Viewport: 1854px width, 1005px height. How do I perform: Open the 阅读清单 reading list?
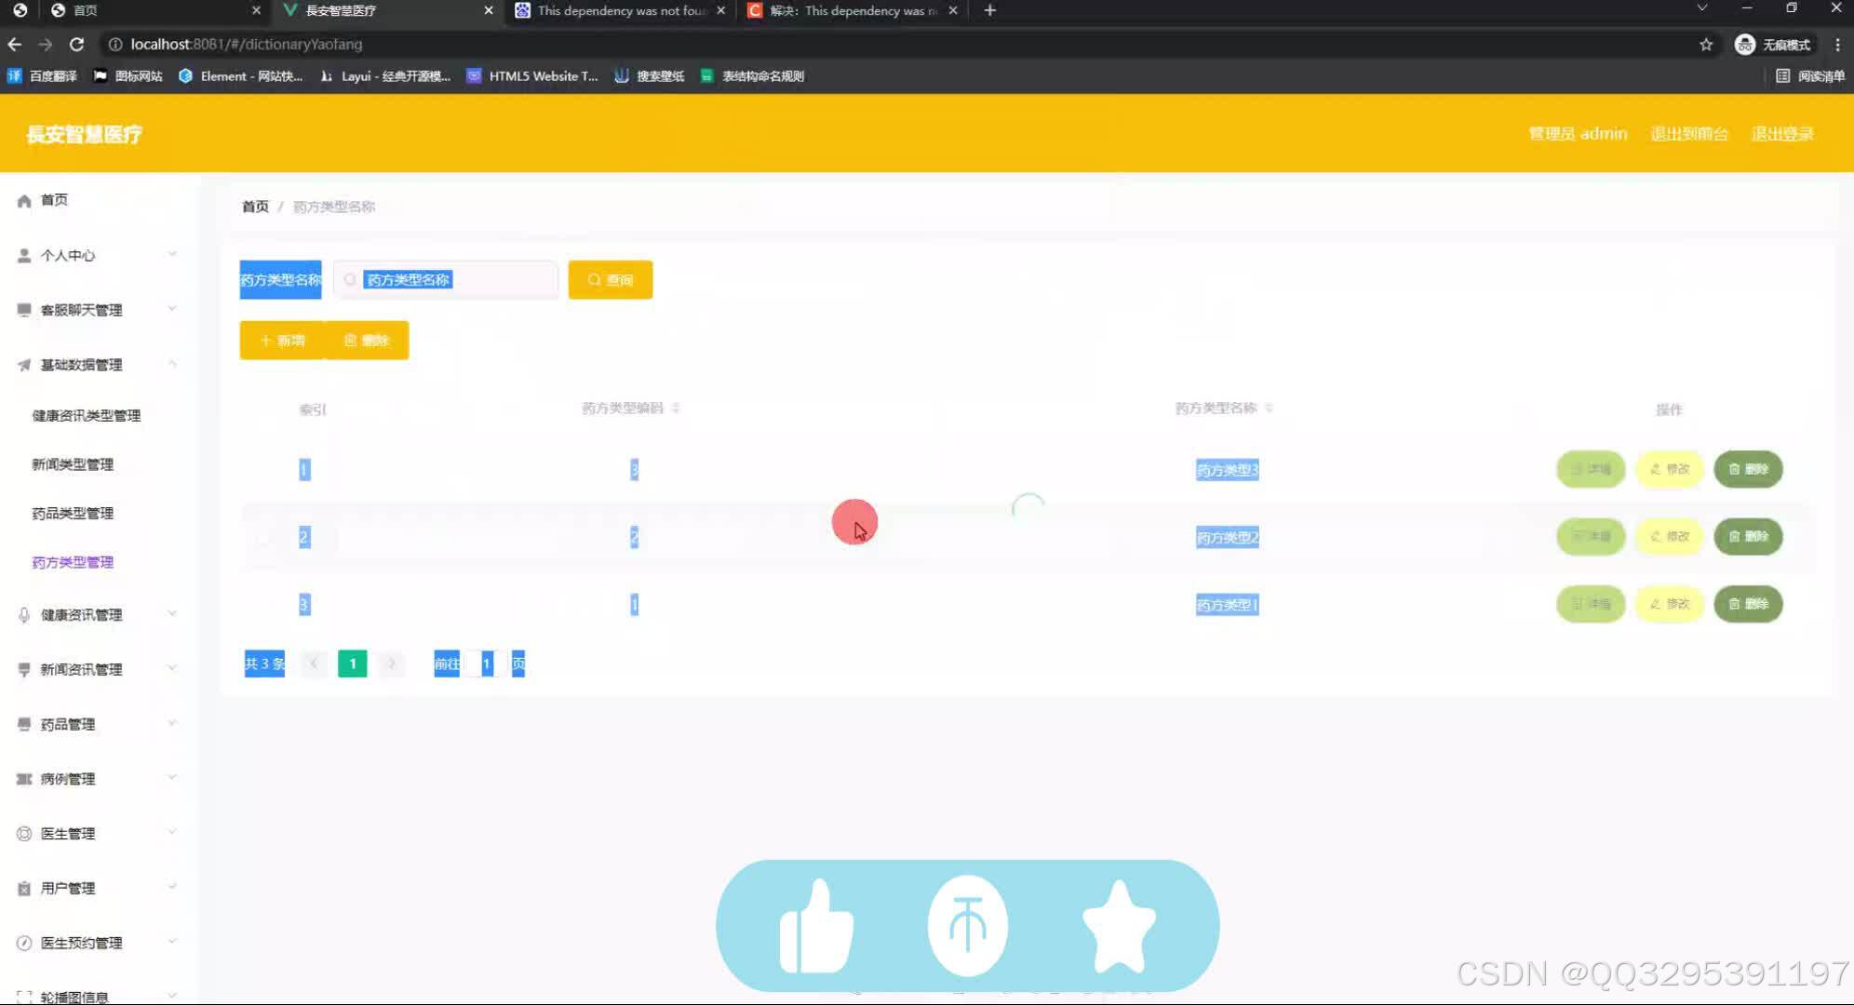click(1810, 76)
